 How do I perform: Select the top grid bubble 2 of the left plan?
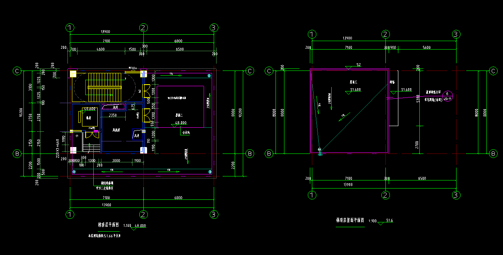pos(143,28)
